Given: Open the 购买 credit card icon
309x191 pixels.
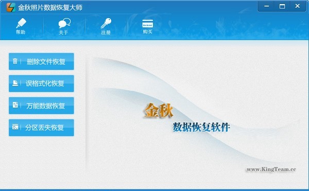Looking at the screenshot, I should 148,24.
